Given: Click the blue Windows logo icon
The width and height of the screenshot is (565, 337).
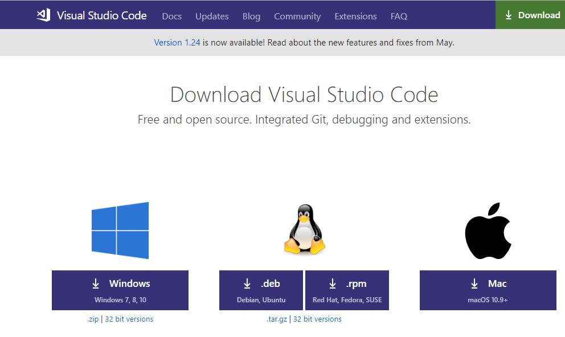Looking at the screenshot, I should [120, 231].
